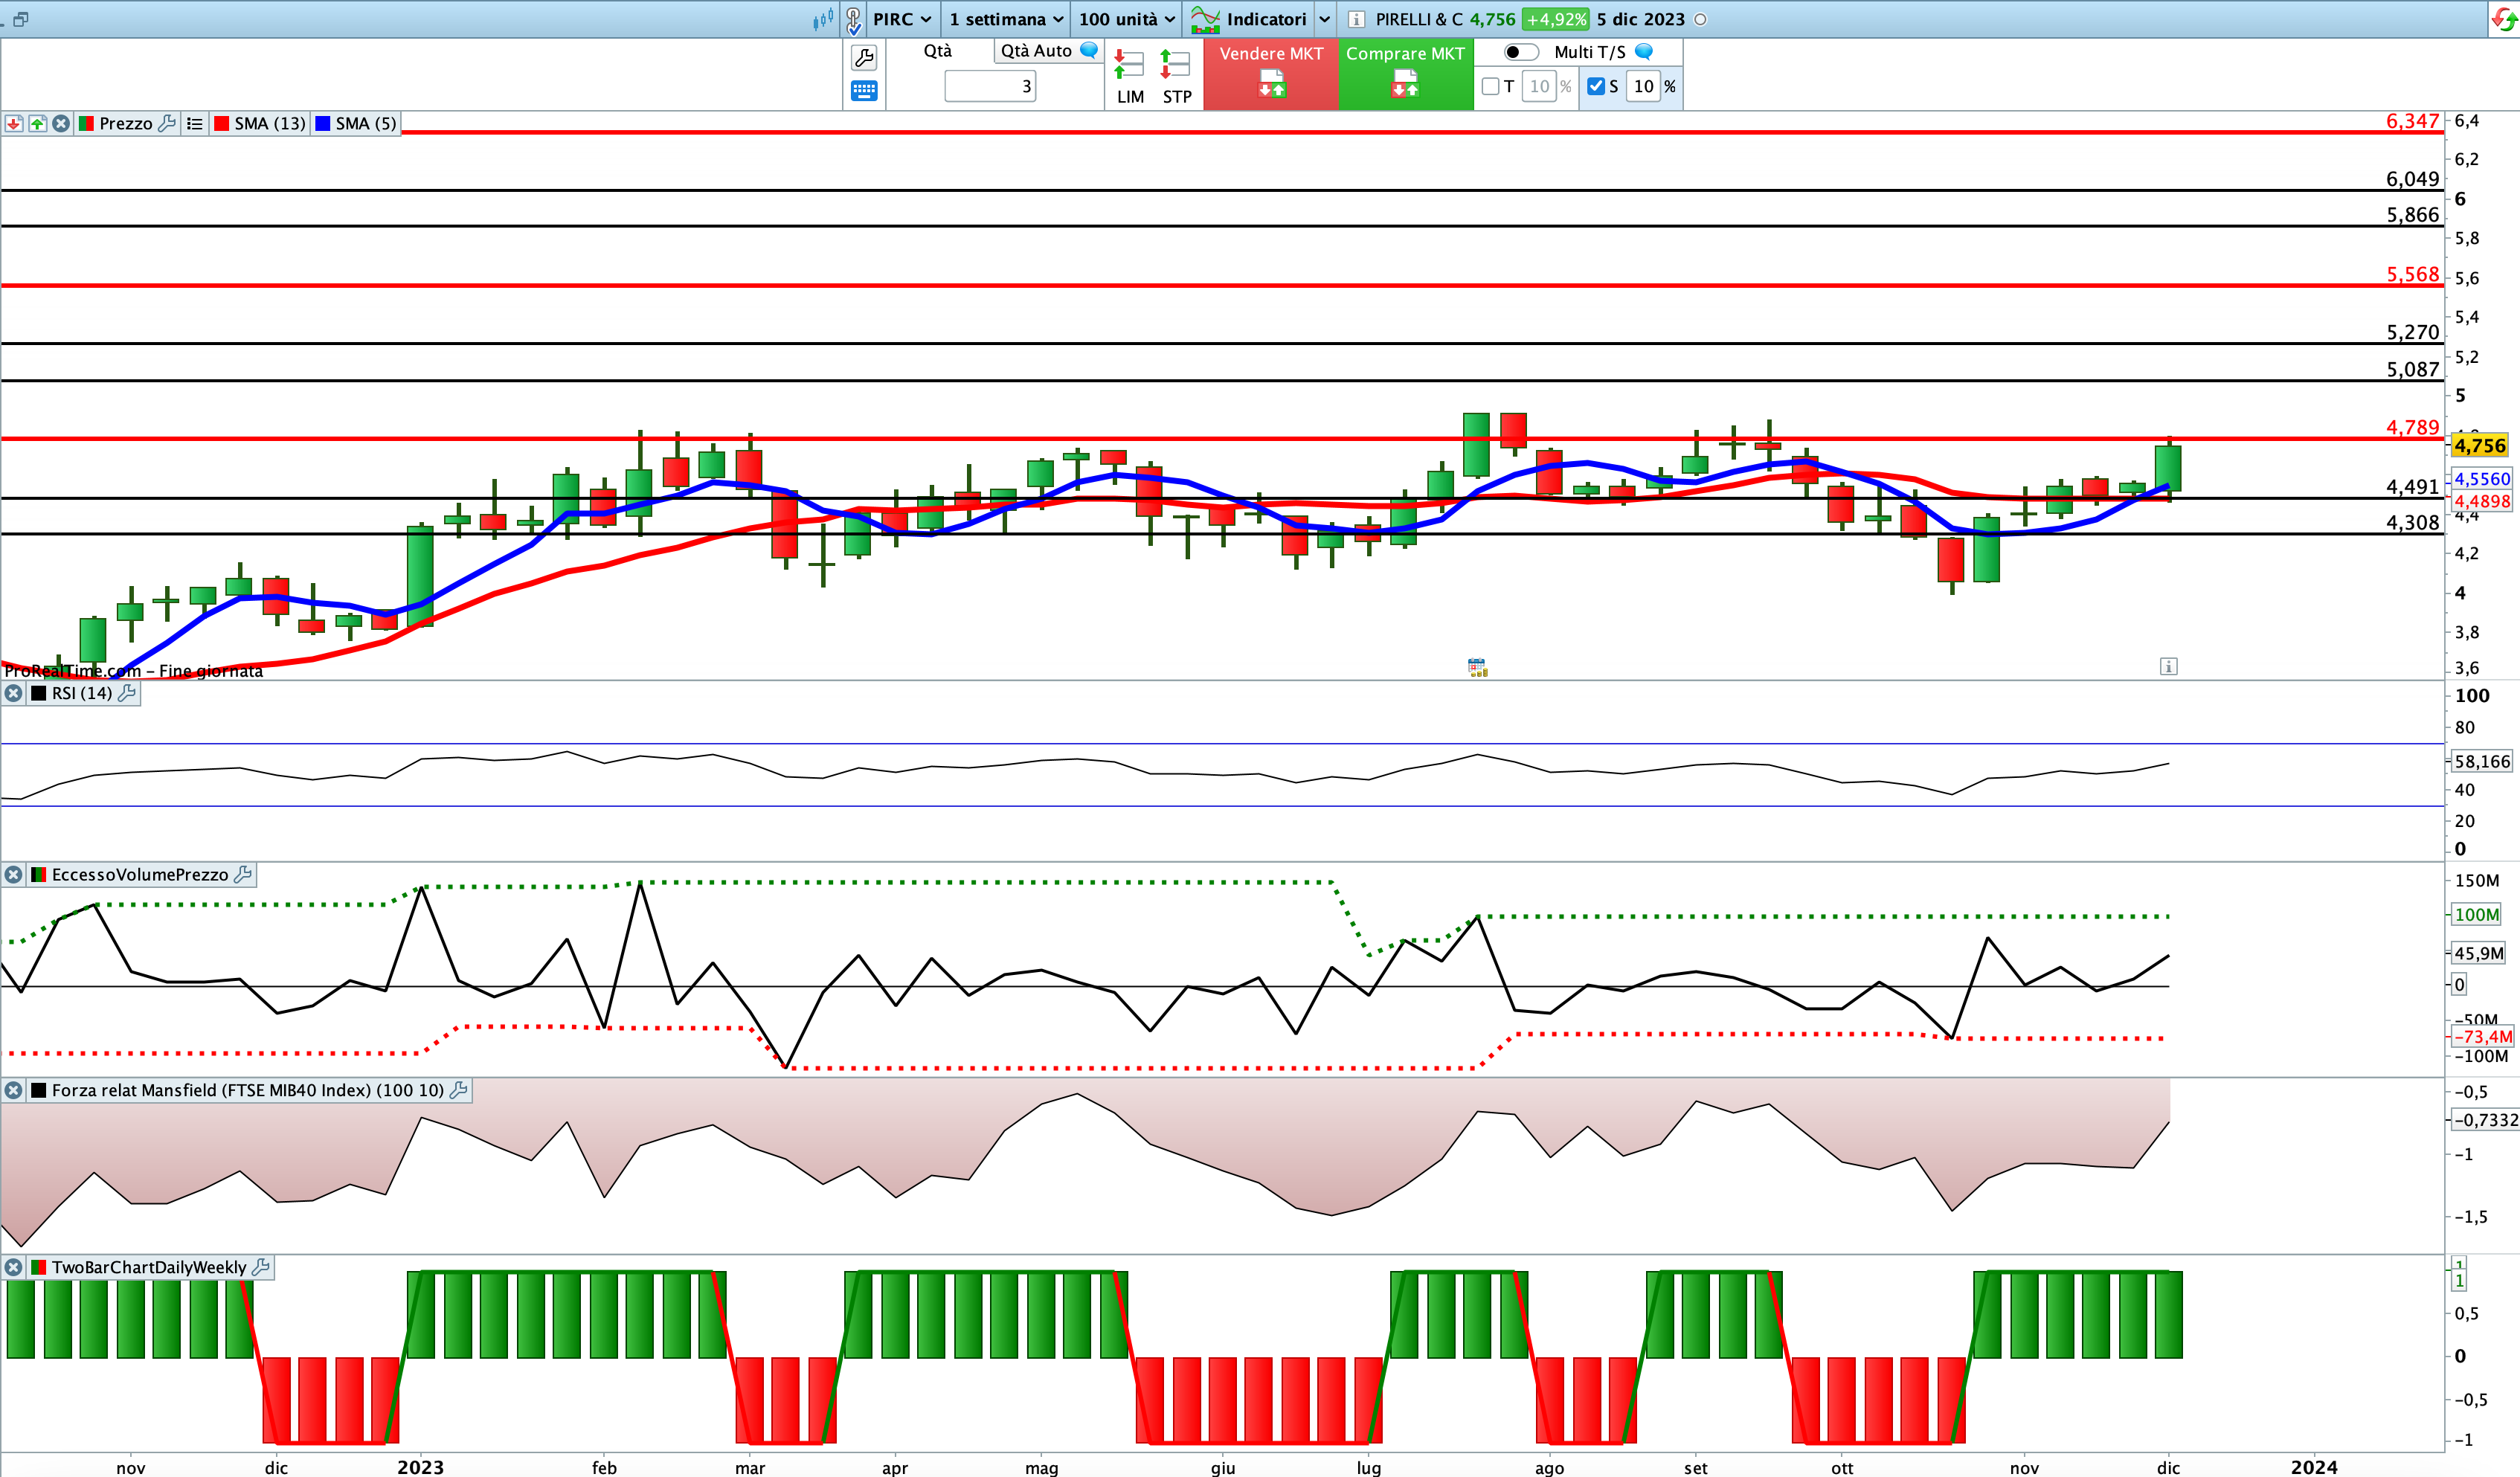Screen dimensions: 2520x1477
Task: Click the Vendere MKT button
Action: (x=1271, y=74)
